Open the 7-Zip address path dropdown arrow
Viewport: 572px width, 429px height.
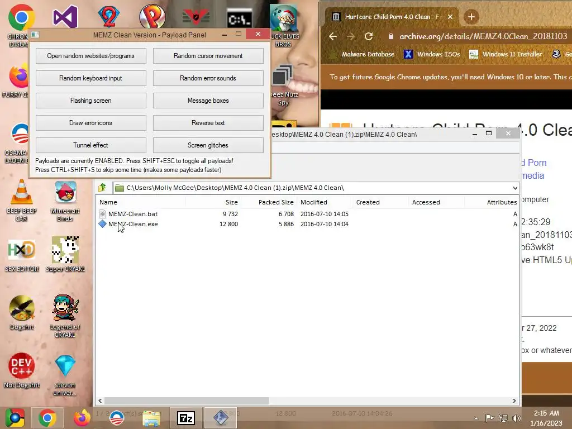click(x=514, y=188)
